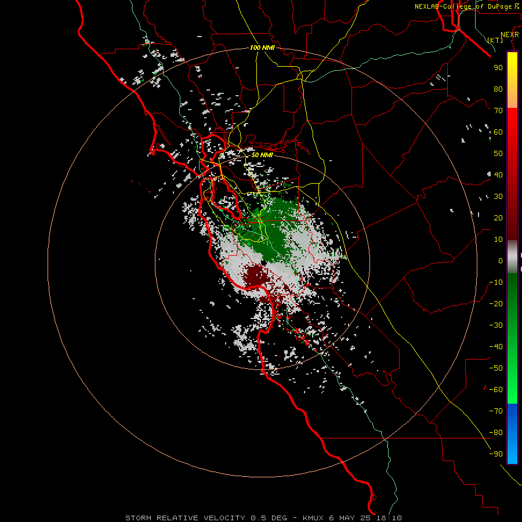Click the "-10" legend value
Viewport: 522px width, 522px height.
click(496, 282)
